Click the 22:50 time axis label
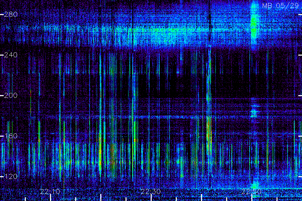Image resolution: width=302 pixels, height=201 pixels. (251, 192)
